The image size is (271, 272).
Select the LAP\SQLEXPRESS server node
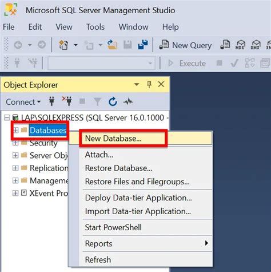(x=94, y=117)
